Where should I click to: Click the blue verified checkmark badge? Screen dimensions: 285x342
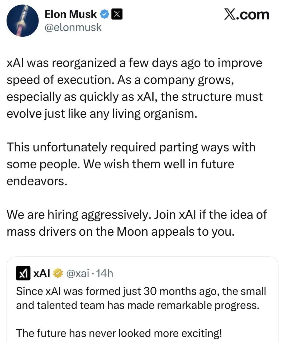[104, 14]
